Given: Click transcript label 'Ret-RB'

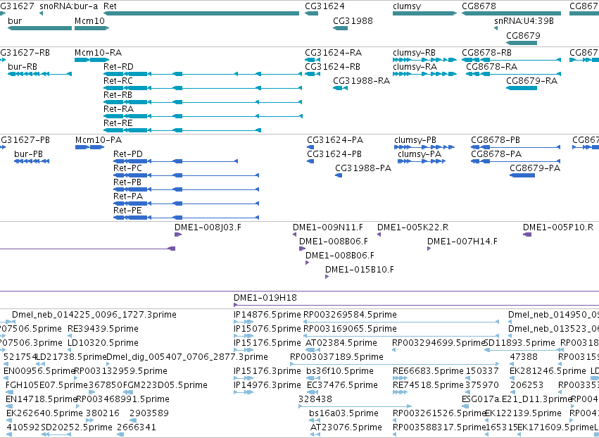Looking at the screenshot, I should tap(118, 94).
